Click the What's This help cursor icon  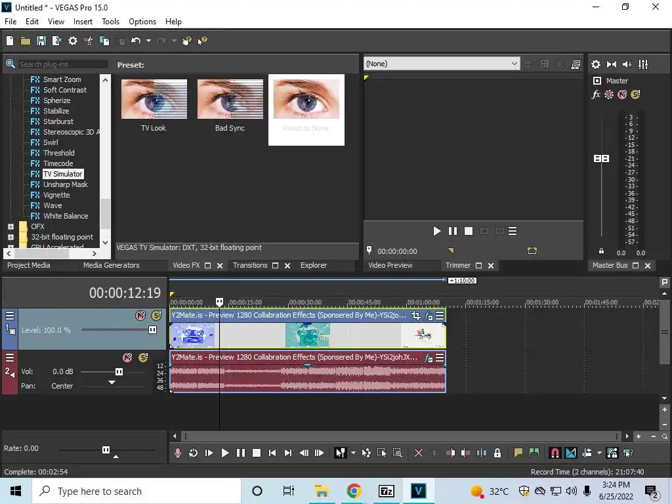pos(202,41)
